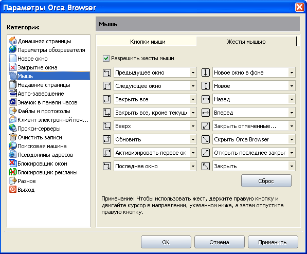The height and width of the screenshot is (254, 307).
Task: Click the envelope icon beside Клиент электронной почты
Action: 13,120
